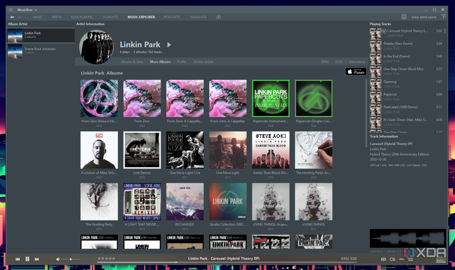Switch to the NOW PLAYING tab
Viewport: 455px width, 270px height.
click(82, 17)
